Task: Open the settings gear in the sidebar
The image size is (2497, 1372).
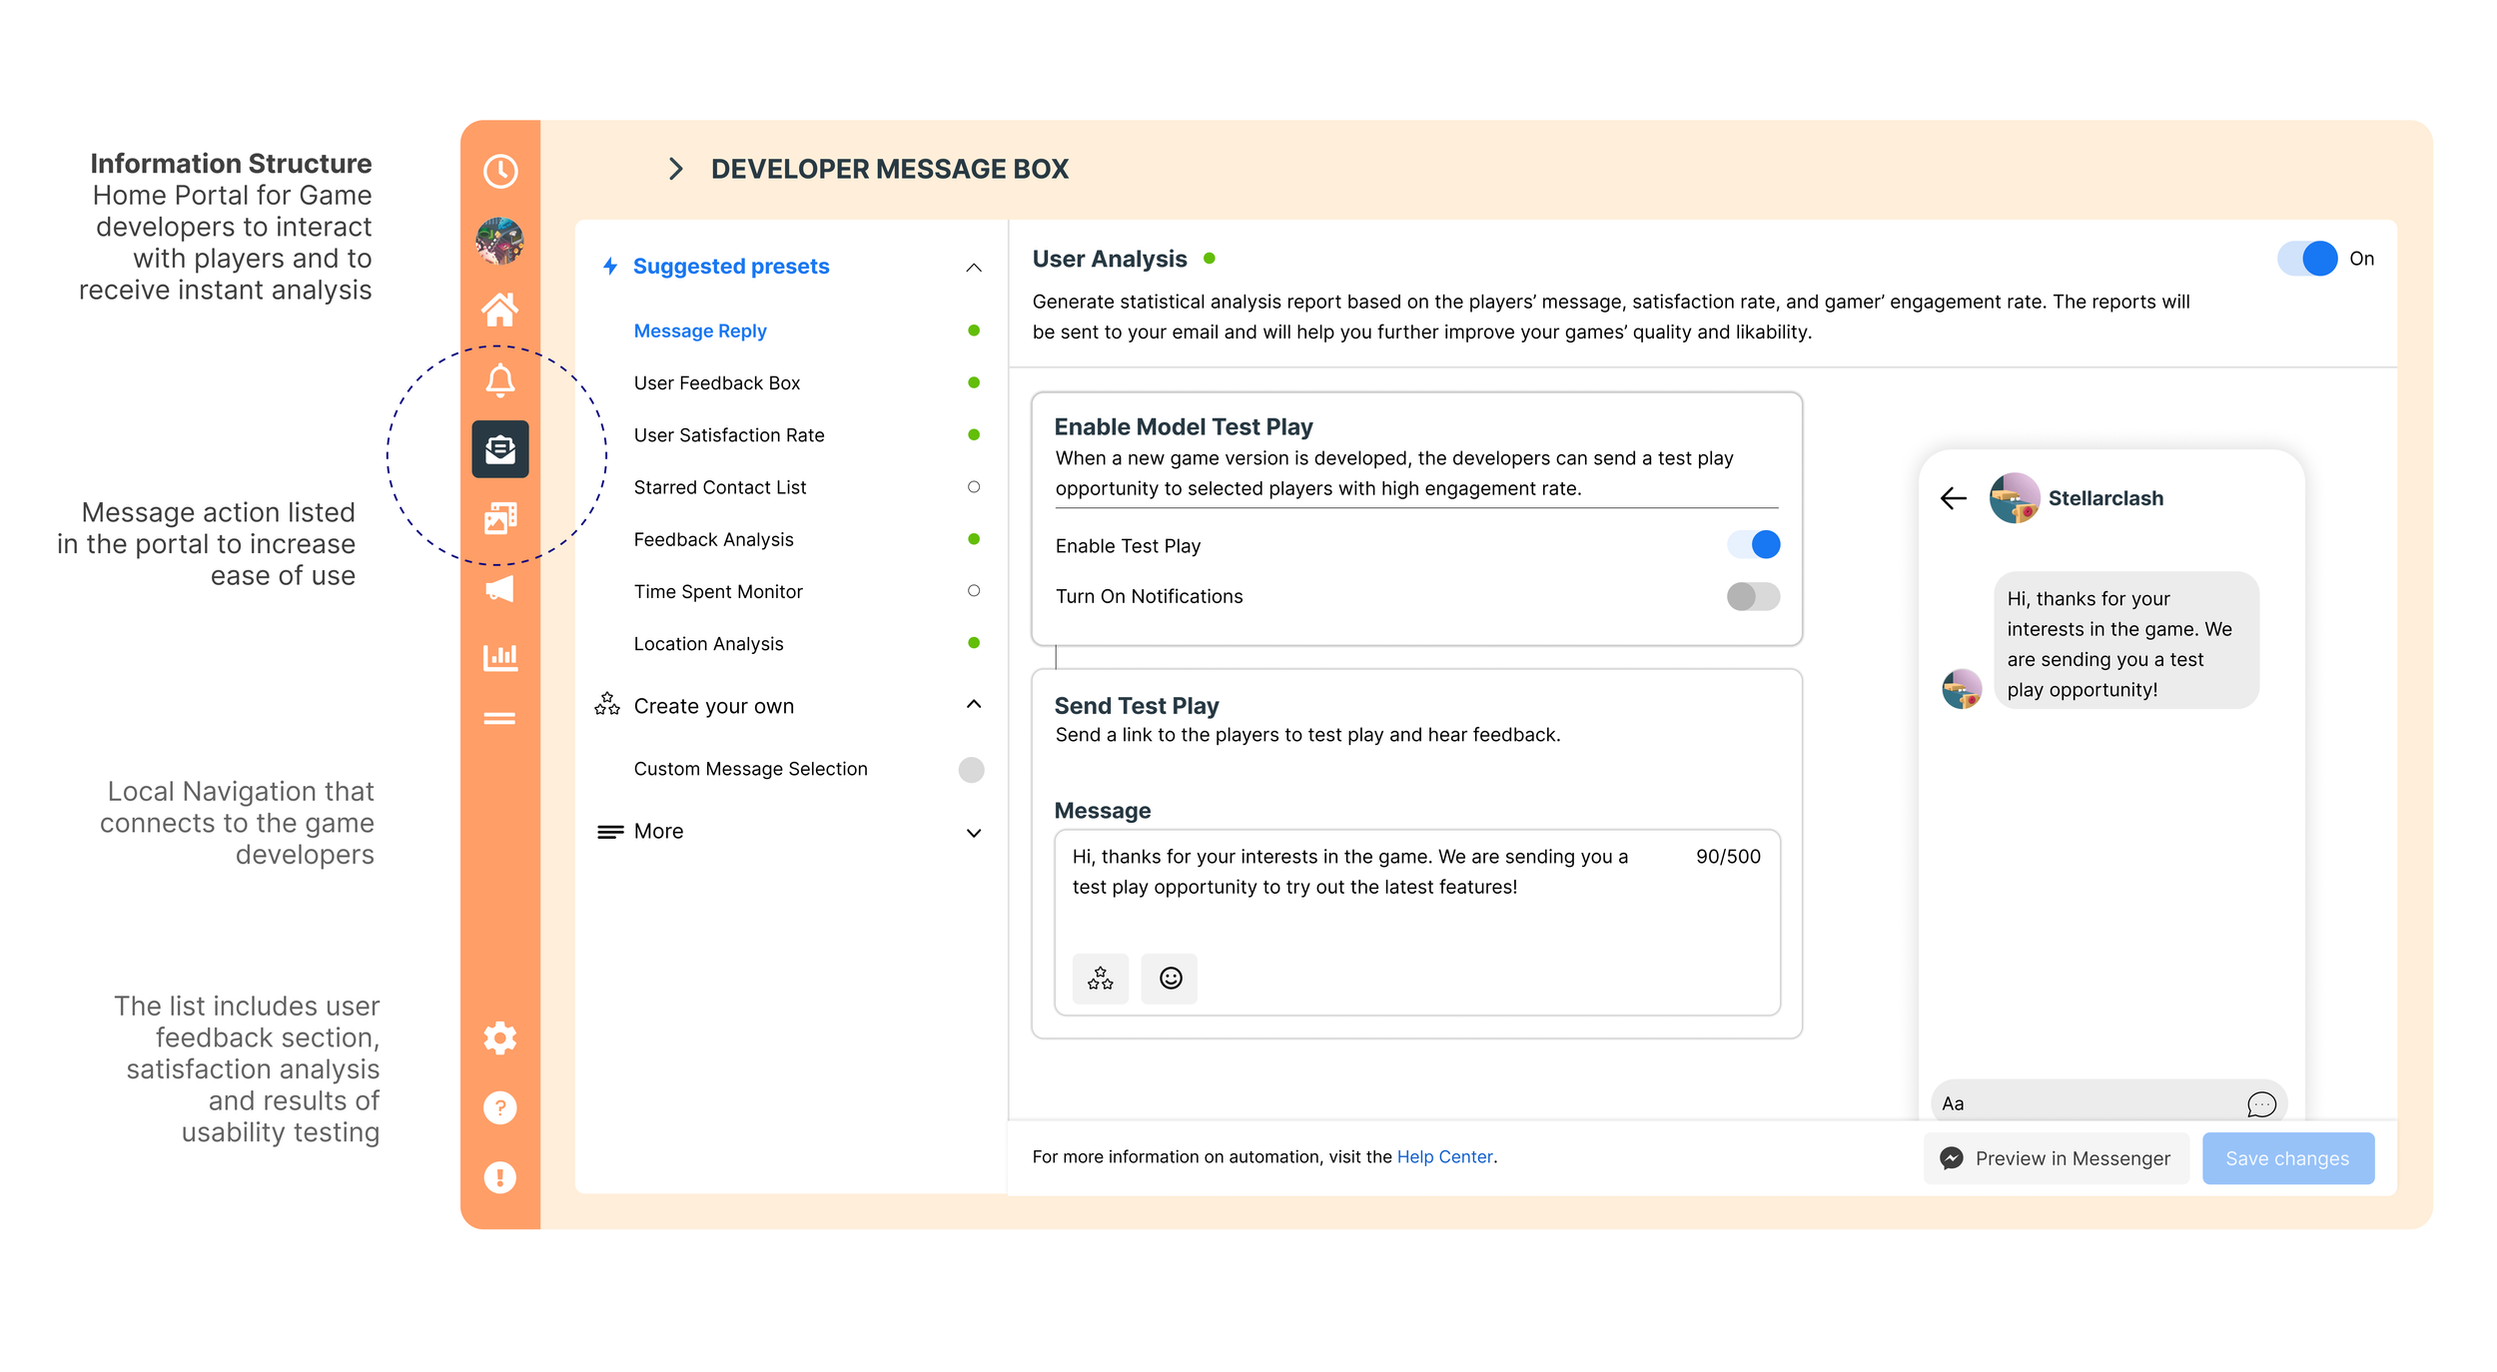Action: 499,1037
